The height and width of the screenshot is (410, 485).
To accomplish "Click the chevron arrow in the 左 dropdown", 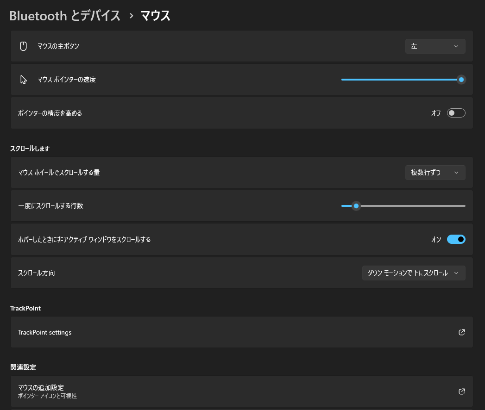I will tap(456, 46).
